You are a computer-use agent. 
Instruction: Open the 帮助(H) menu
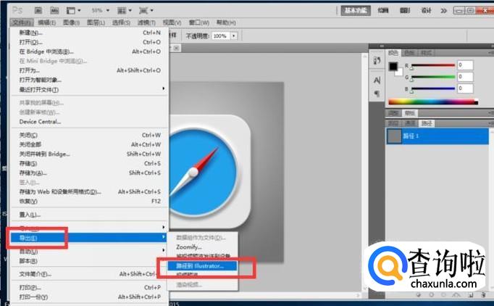click(x=226, y=22)
